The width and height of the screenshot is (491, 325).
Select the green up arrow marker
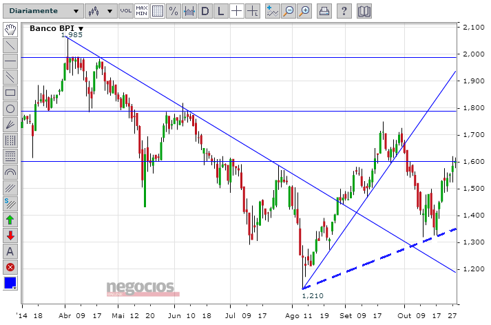point(10,220)
